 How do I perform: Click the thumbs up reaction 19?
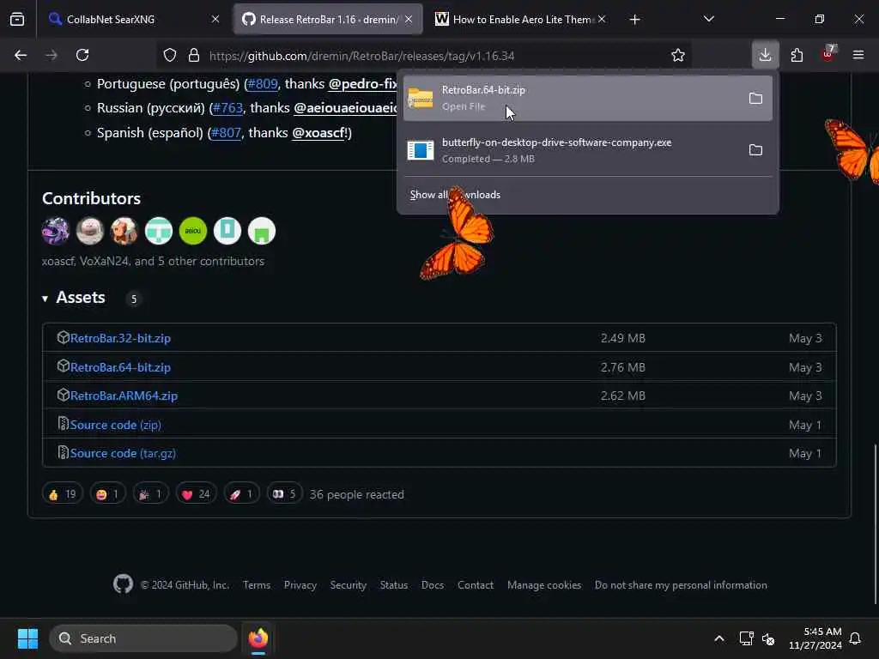coord(62,494)
